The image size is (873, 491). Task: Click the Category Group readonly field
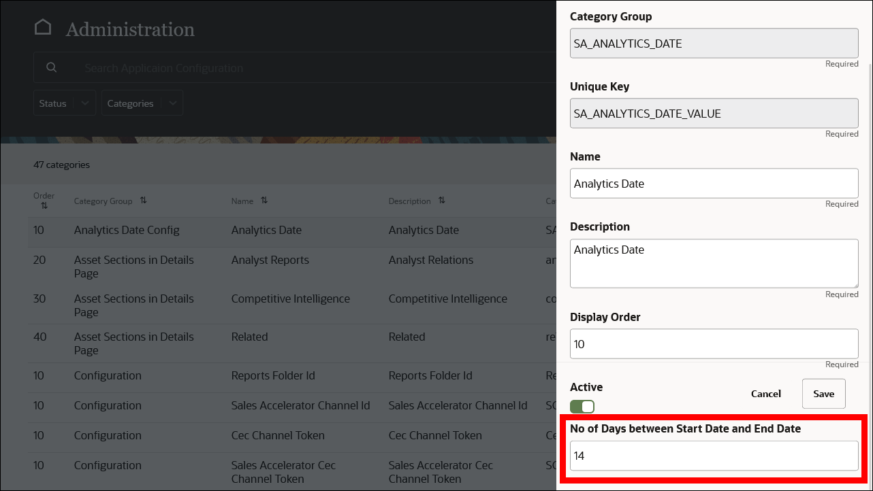pos(714,43)
